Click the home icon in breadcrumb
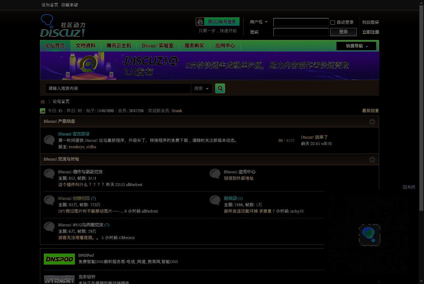424x284 pixels. point(43,102)
